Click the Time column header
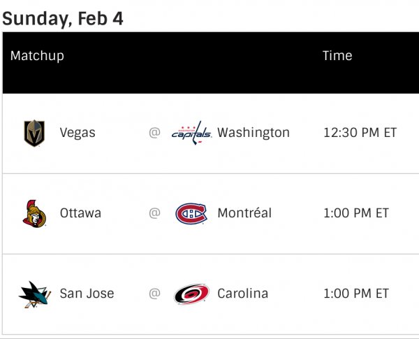The image size is (419, 339). 337,56
